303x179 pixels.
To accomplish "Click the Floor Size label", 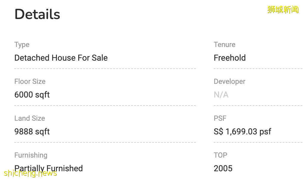I will tap(30, 81).
